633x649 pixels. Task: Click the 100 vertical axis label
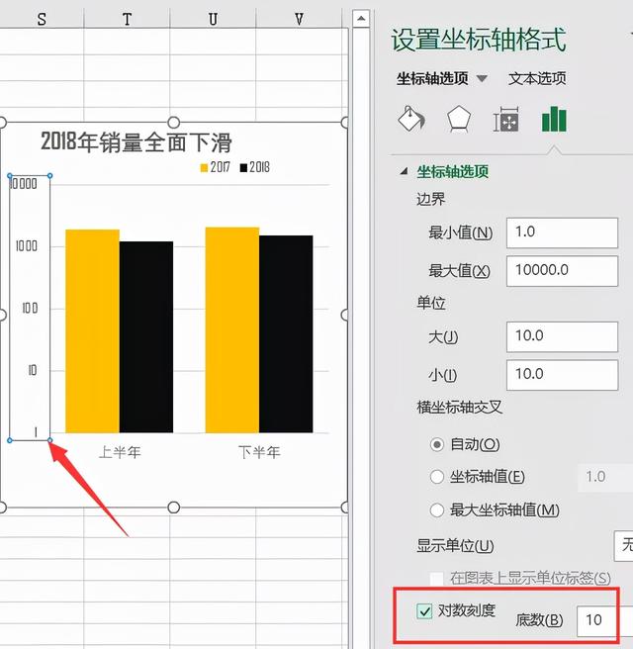click(30, 309)
